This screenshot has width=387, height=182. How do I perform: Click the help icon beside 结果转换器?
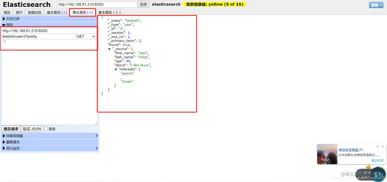pos(97,136)
